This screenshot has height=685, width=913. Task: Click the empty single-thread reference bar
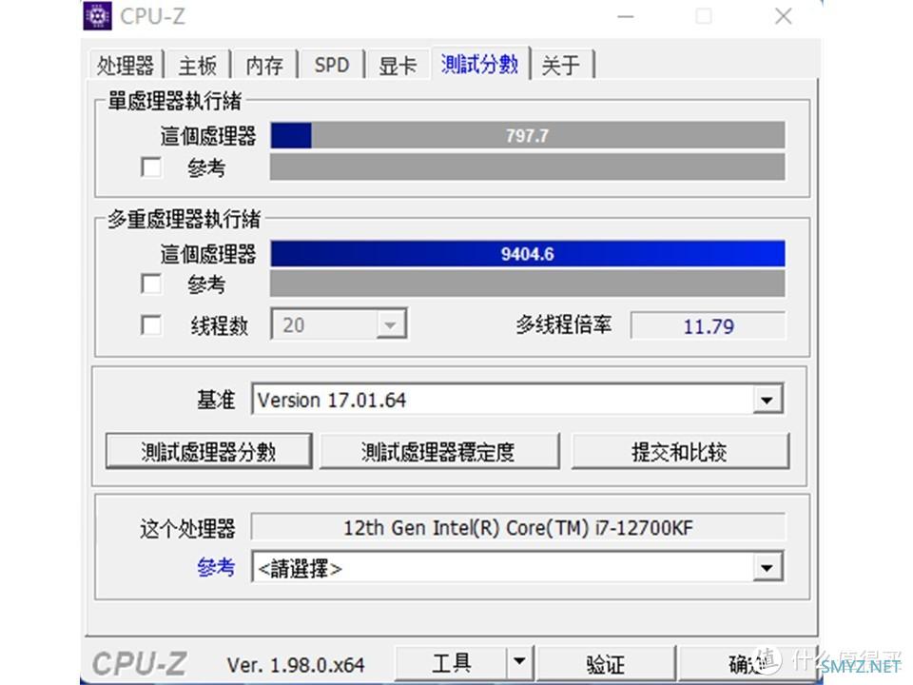(x=528, y=167)
